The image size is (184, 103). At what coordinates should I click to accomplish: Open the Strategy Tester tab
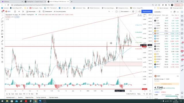point(41,97)
